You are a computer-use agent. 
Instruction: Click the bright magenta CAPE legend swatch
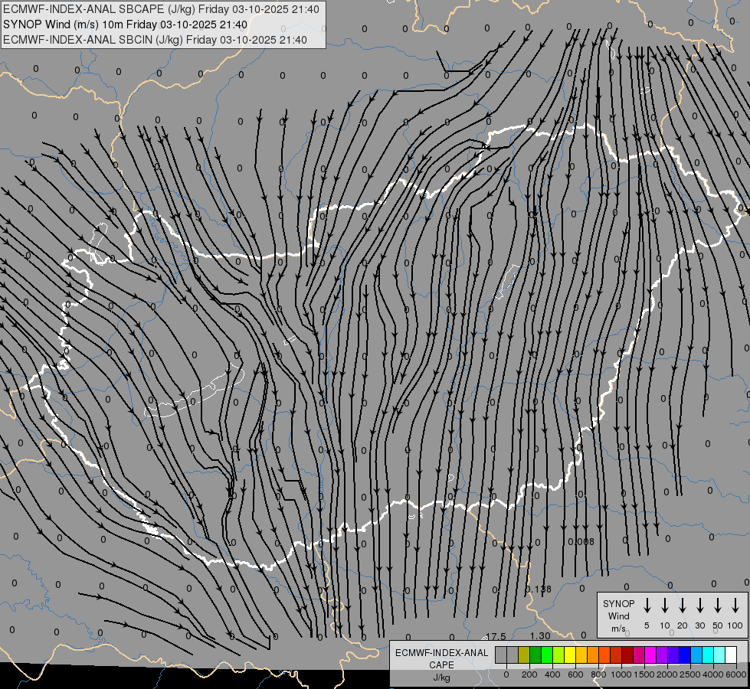pyautogui.click(x=650, y=655)
